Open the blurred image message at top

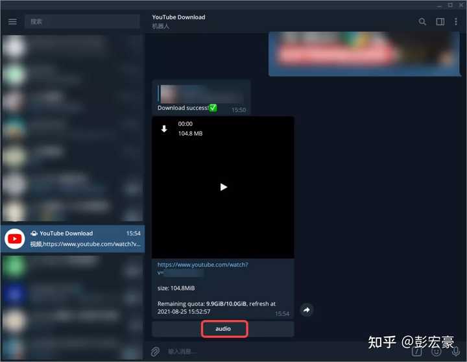tap(364, 54)
